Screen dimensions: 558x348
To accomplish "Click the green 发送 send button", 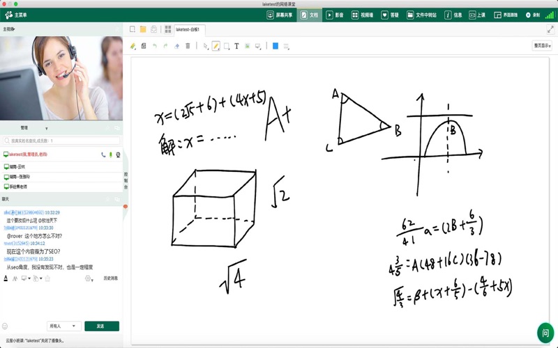I will (101, 326).
